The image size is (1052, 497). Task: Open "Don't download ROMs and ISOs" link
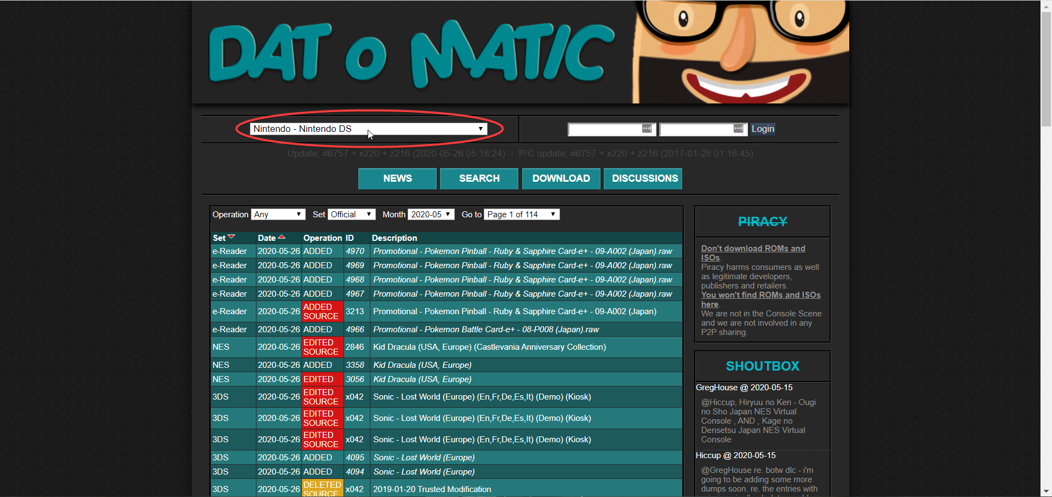point(753,253)
